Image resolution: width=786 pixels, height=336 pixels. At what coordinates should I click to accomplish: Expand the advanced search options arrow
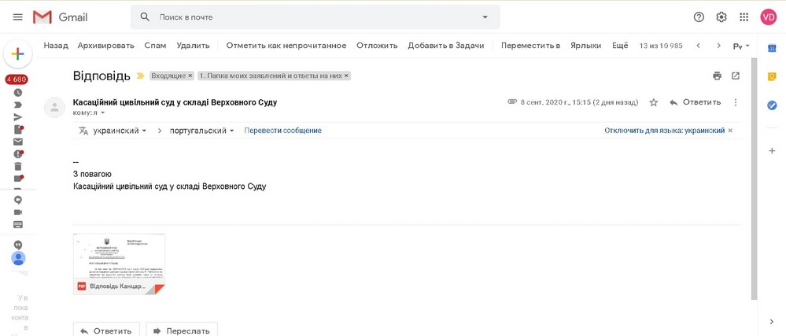point(485,17)
